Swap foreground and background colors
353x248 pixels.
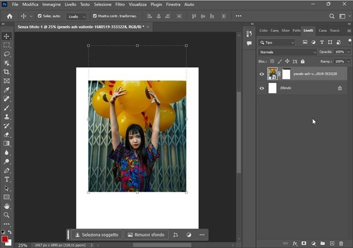click(x=10, y=232)
